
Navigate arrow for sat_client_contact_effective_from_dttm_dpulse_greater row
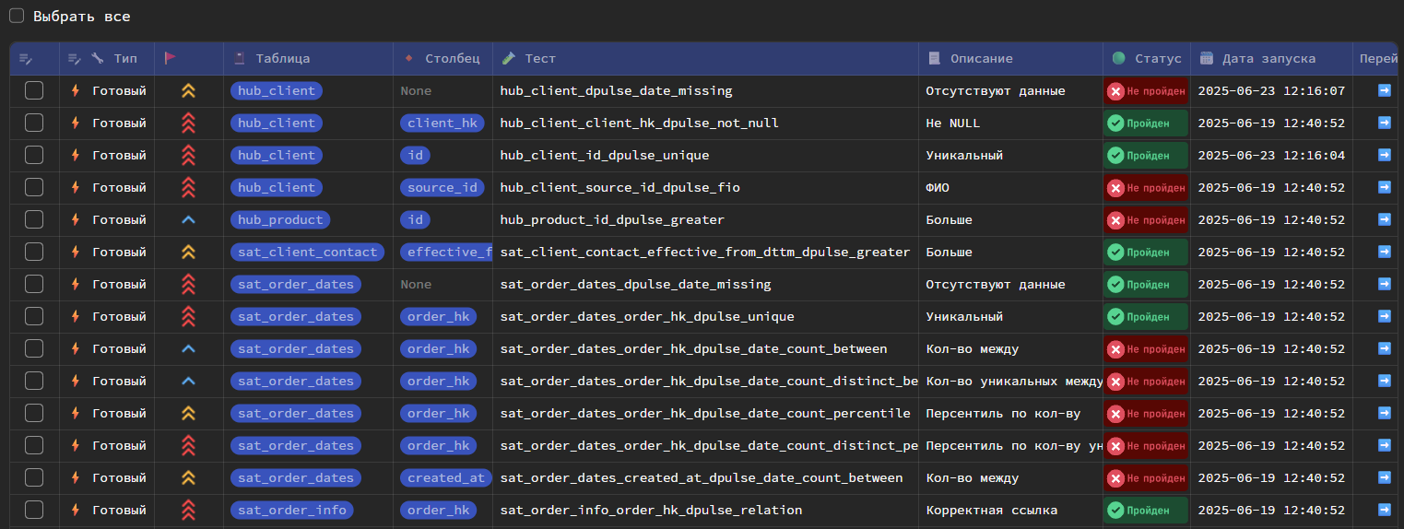[1384, 252]
